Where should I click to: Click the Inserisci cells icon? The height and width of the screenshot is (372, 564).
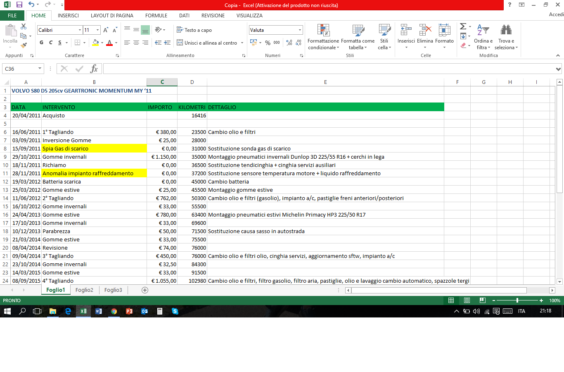pos(406,30)
